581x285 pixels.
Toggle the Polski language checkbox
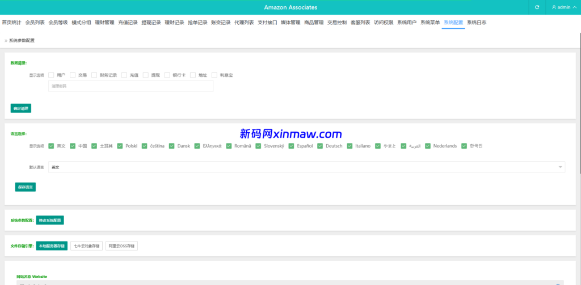click(120, 146)
